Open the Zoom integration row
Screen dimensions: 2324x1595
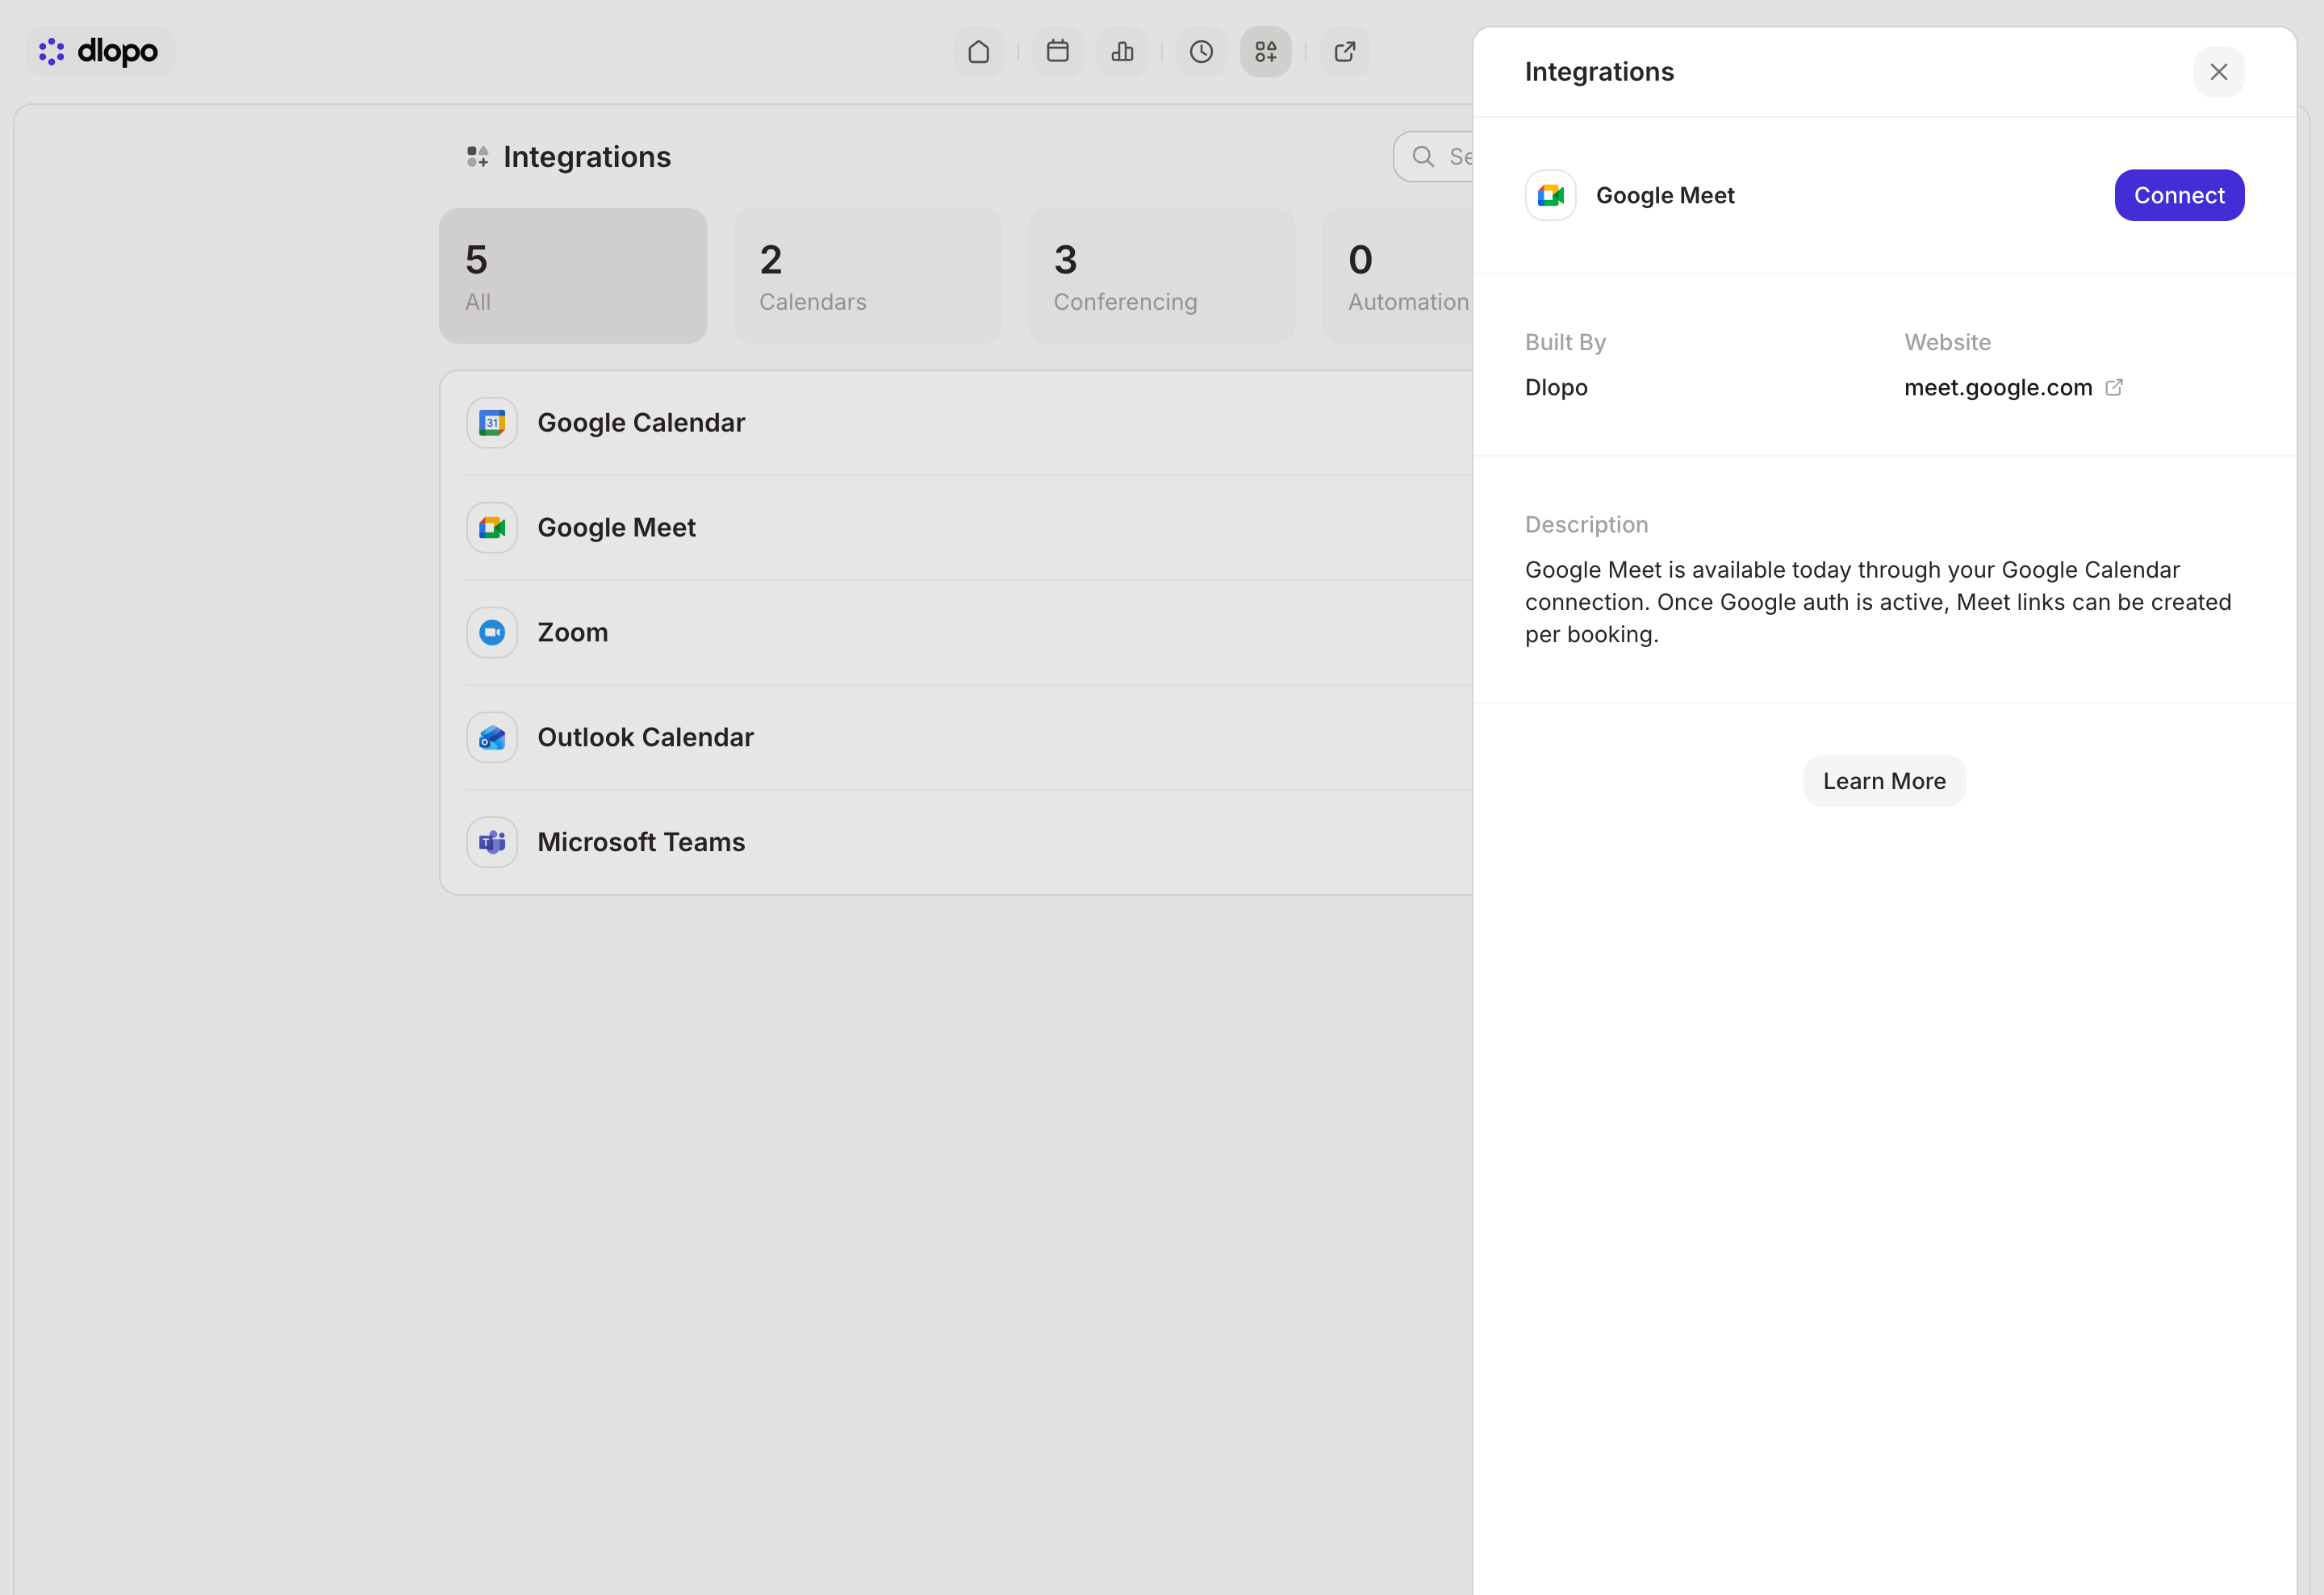[x=957, y=633]
